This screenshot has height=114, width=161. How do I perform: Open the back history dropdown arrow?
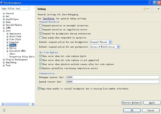[x=148, y=9]
